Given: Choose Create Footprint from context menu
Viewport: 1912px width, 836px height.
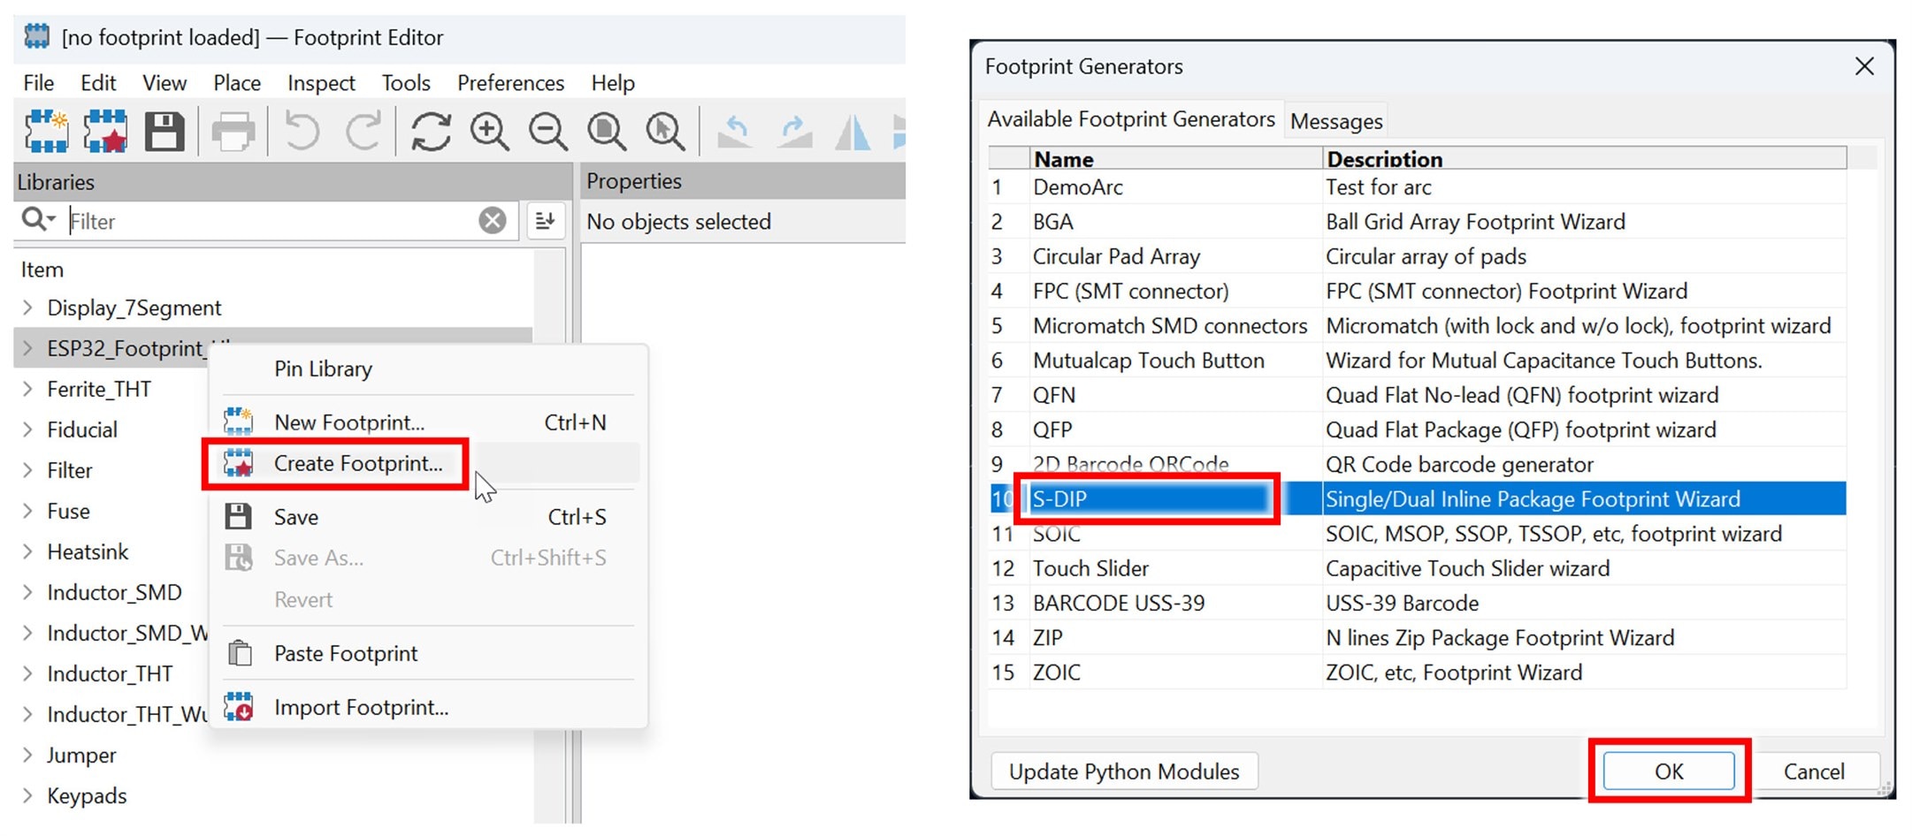Looking at the screenshot, I should pos(357,463).
